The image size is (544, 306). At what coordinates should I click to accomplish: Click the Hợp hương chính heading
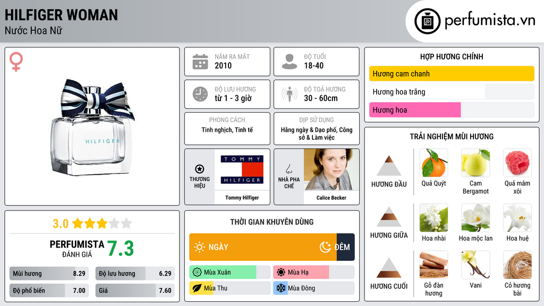click(x=452, y=56)
